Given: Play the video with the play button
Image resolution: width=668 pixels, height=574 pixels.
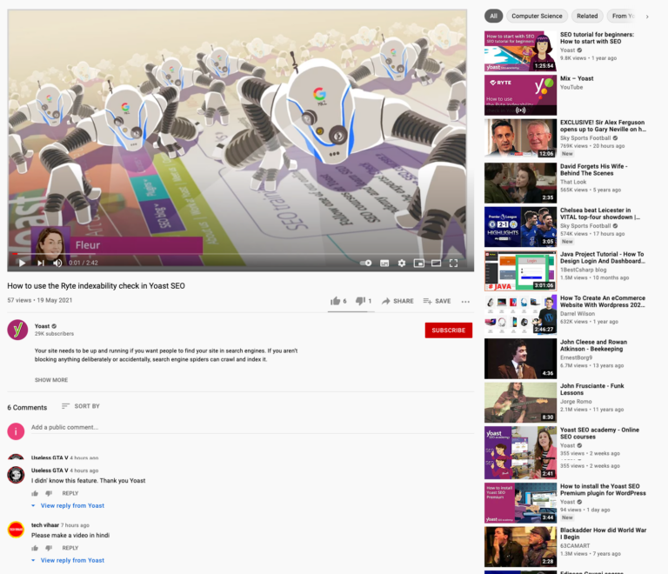Looking at the screenshot, I should tap(22, 264).
